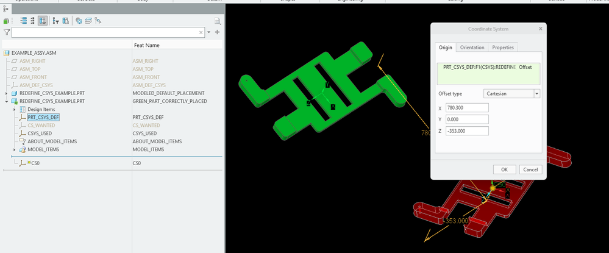Click the tree columns settings icon
609x253 pixels.
coord(66,21)
